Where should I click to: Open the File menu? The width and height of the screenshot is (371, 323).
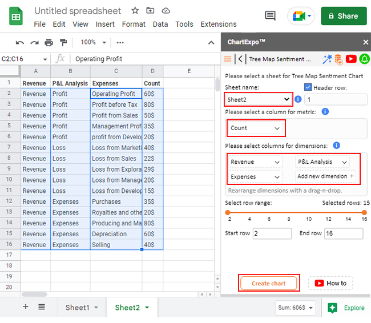(39, 24)
